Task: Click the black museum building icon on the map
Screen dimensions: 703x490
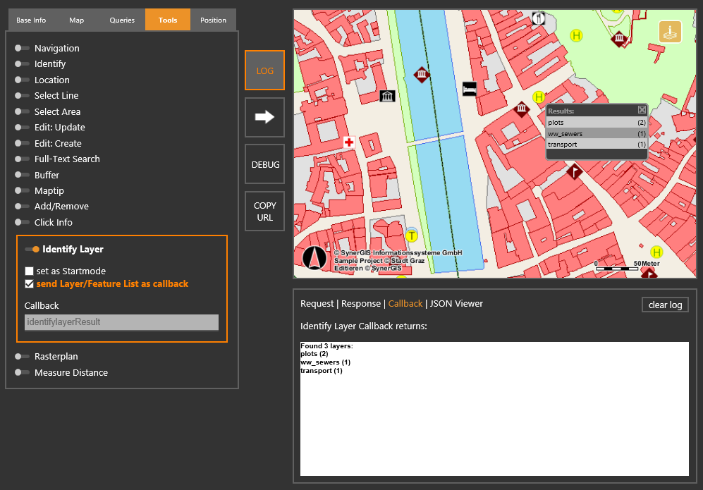Action: coord(387,95)
